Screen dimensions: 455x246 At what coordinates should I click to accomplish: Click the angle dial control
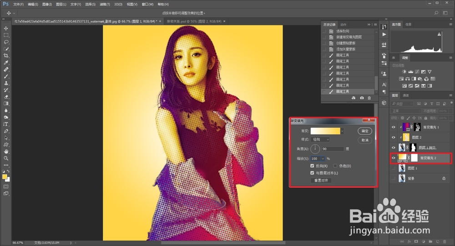click(315, 149)
